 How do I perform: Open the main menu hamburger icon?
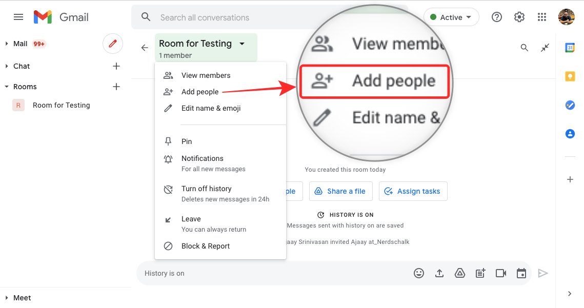tap(18, 17)
